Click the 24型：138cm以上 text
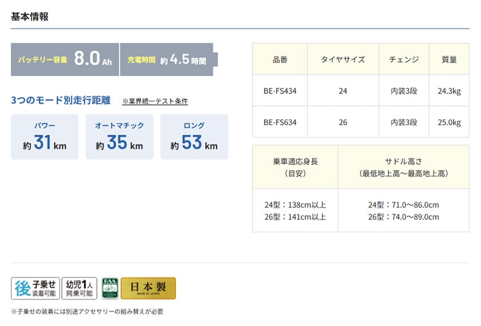 pos(295,205)
